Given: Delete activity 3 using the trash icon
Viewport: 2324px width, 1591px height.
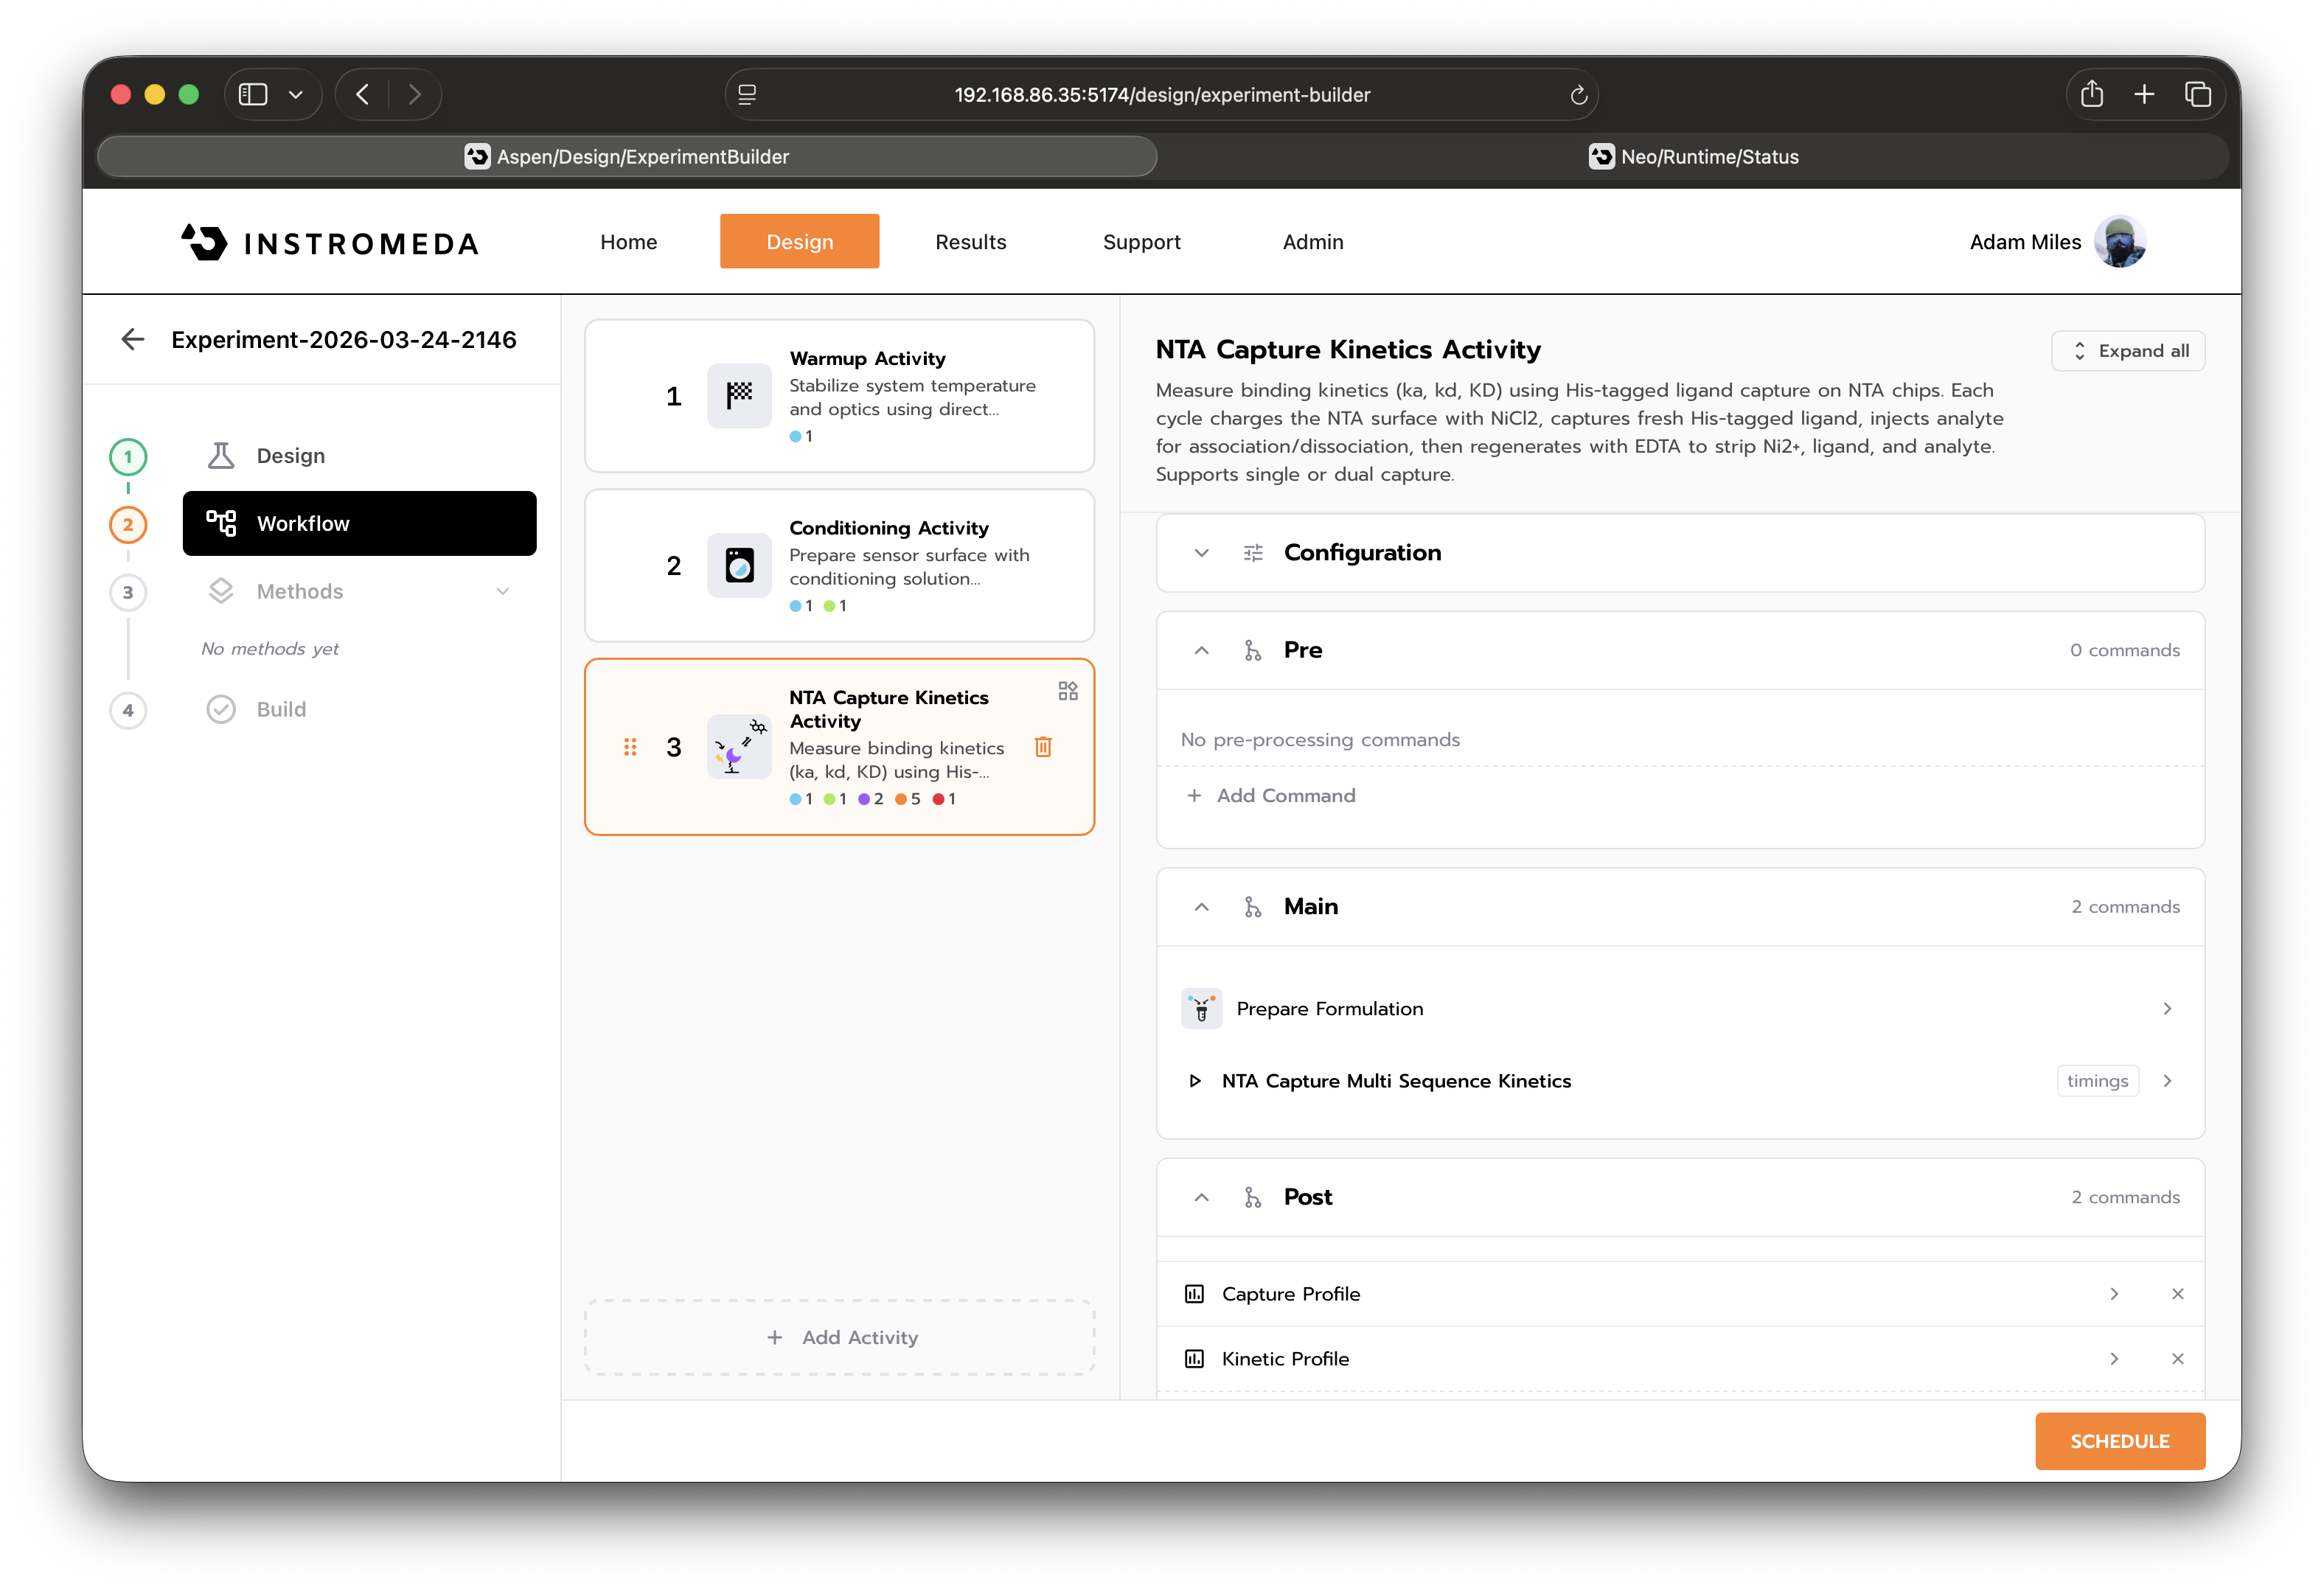Looking at the screenshot, I should 1043,746.
